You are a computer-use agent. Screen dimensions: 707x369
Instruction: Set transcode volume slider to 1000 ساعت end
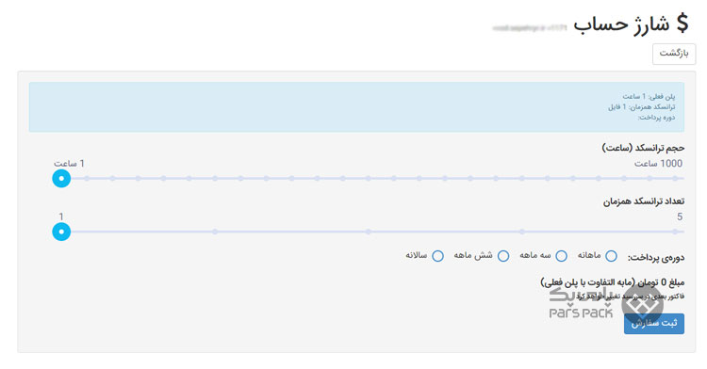tap(675, 179)
